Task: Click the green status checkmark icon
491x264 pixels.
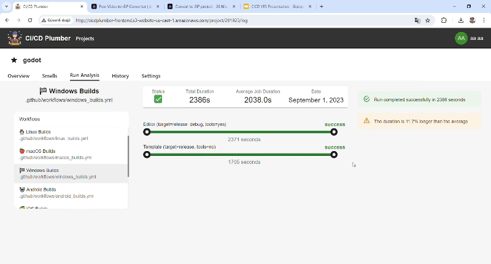Action: pyautogui.click(x=158, y=99)
